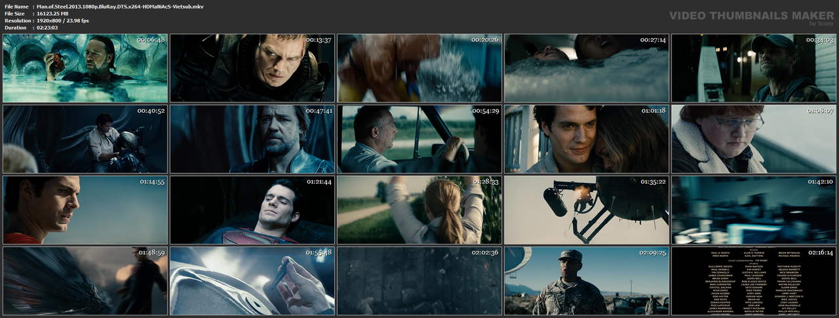
Task: Click the File Size label
Action: (x=14, y=13)
